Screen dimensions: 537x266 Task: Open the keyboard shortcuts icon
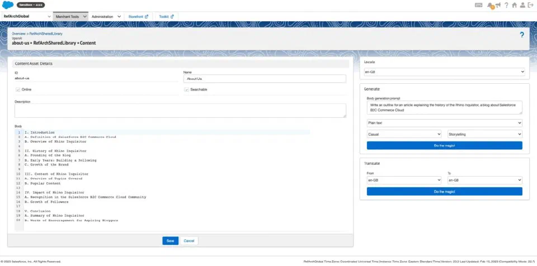coord(478,5)
